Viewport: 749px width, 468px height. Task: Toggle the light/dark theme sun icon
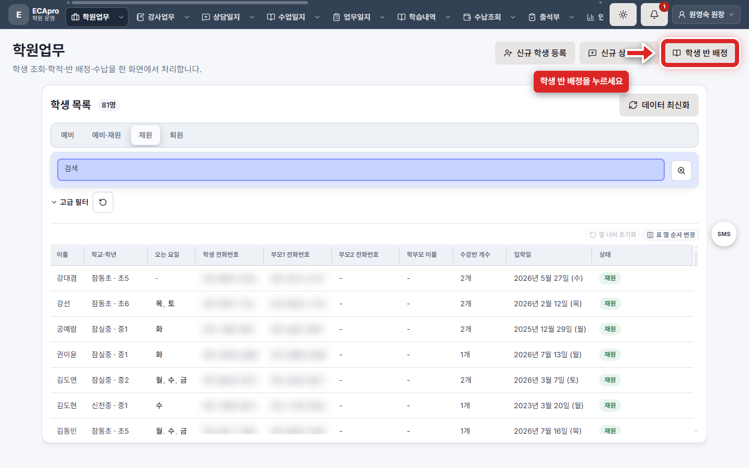pos(623,15)
